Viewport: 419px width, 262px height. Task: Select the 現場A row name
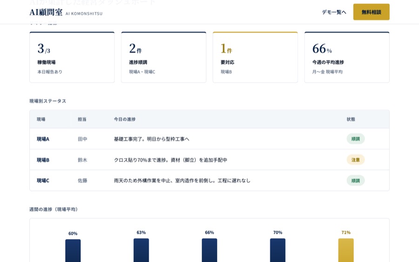tap(43, 139)
